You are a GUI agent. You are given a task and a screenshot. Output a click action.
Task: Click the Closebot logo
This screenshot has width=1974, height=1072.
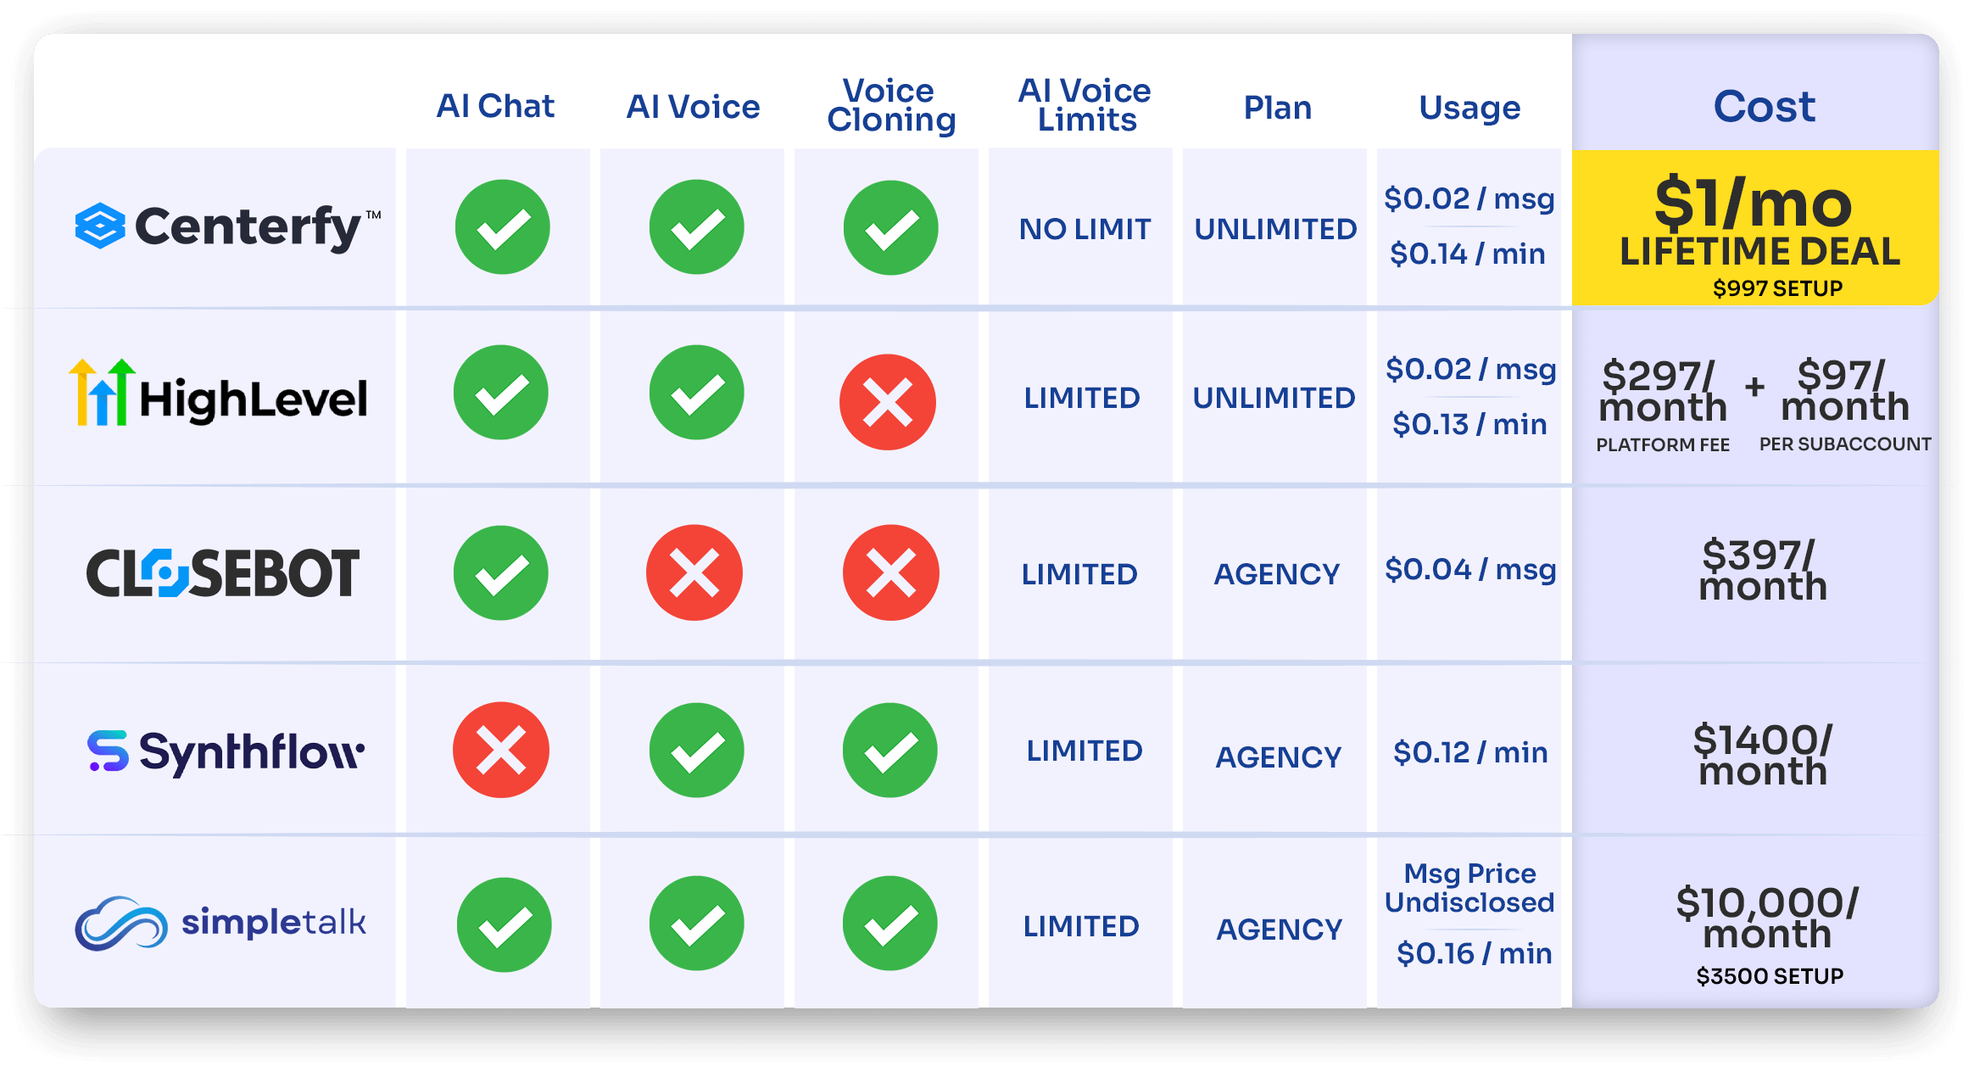pyautogui.click(x=223, y=573)
